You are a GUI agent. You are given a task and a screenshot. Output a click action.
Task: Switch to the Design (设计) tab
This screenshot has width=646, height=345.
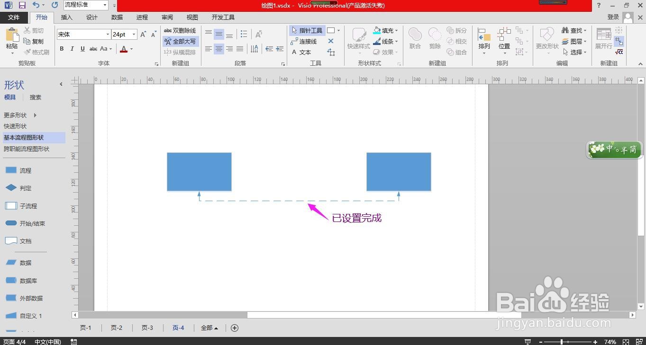(92, 17)
